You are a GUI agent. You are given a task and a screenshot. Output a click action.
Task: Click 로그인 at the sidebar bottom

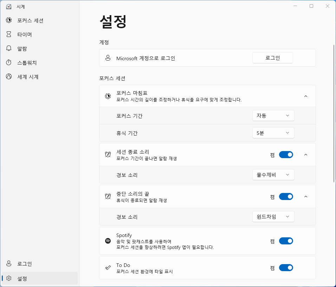tap(40, 264)
